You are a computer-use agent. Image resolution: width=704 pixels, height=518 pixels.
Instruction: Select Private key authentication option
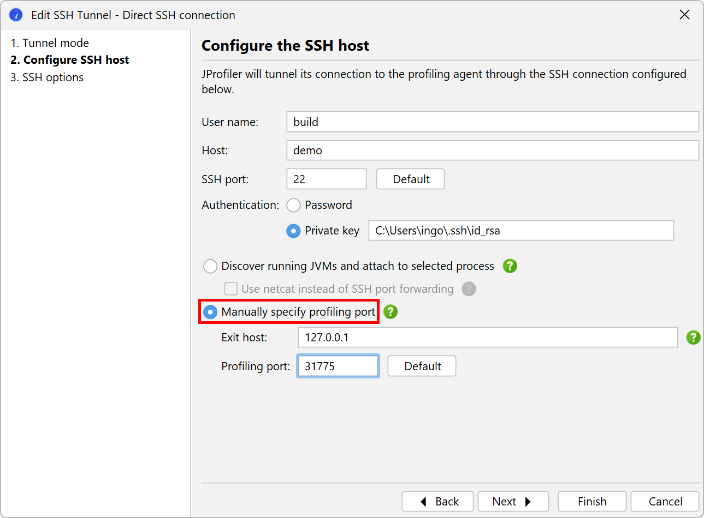click(x=294, y=231)
